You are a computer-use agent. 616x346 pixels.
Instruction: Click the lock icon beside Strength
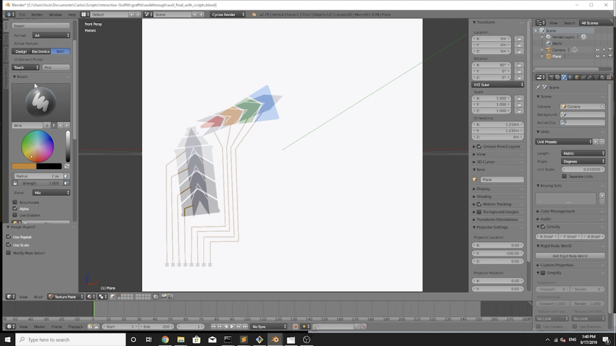click(x=15, y=183)
